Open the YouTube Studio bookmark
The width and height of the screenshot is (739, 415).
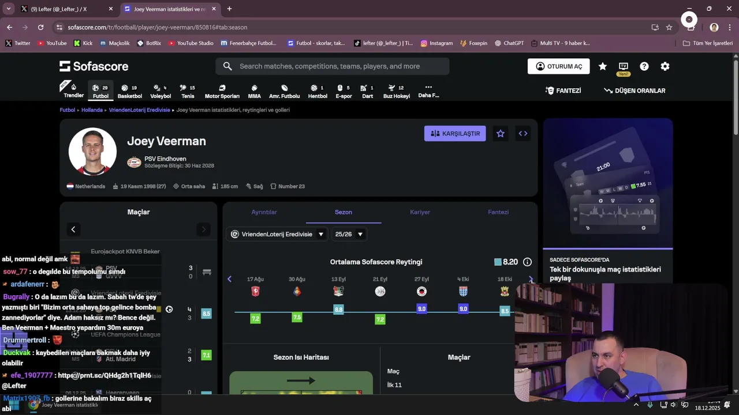(191, 43)
